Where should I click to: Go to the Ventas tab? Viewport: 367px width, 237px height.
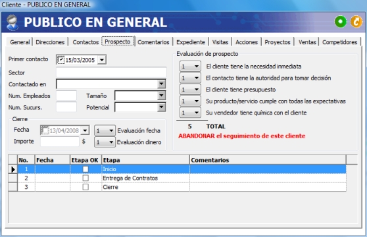[x=307, y=42]
